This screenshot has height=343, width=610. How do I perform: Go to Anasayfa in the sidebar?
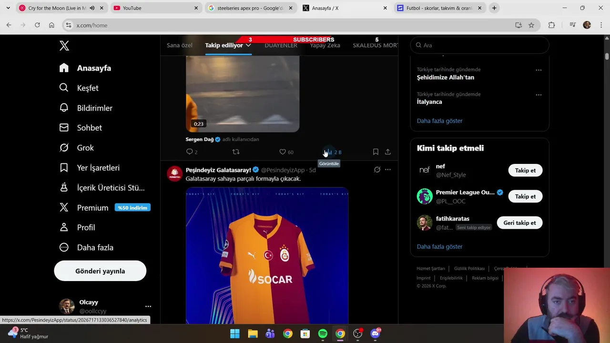(x=85, y=68)
